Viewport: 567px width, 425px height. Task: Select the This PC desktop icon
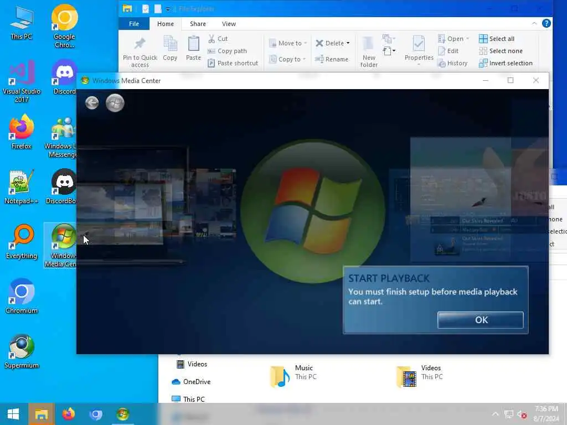click(x=21, y=23)
